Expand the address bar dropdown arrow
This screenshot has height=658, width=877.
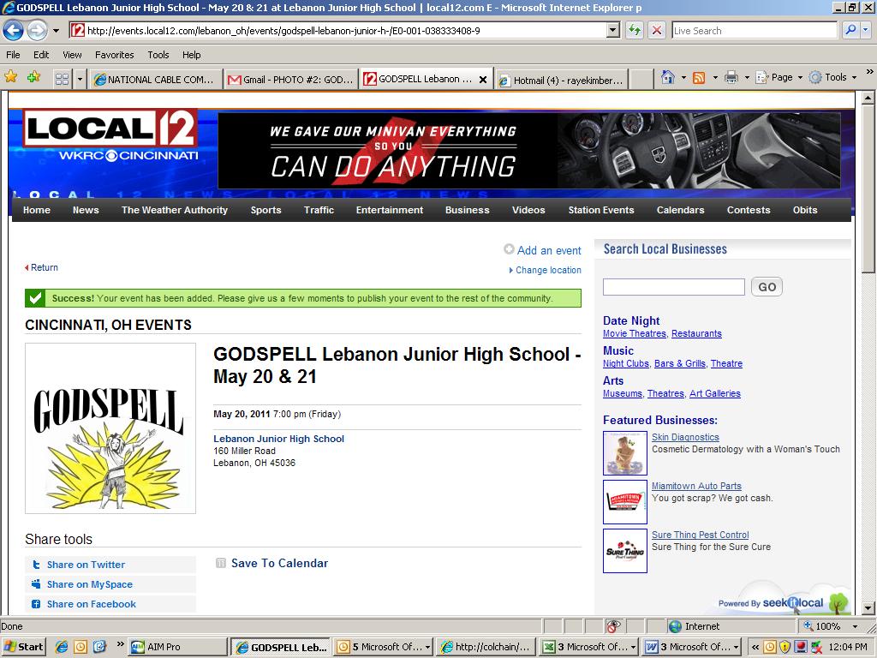point(613,30)
